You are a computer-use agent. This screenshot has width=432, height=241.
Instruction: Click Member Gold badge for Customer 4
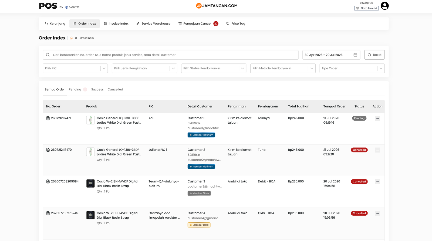pos(199,225)
